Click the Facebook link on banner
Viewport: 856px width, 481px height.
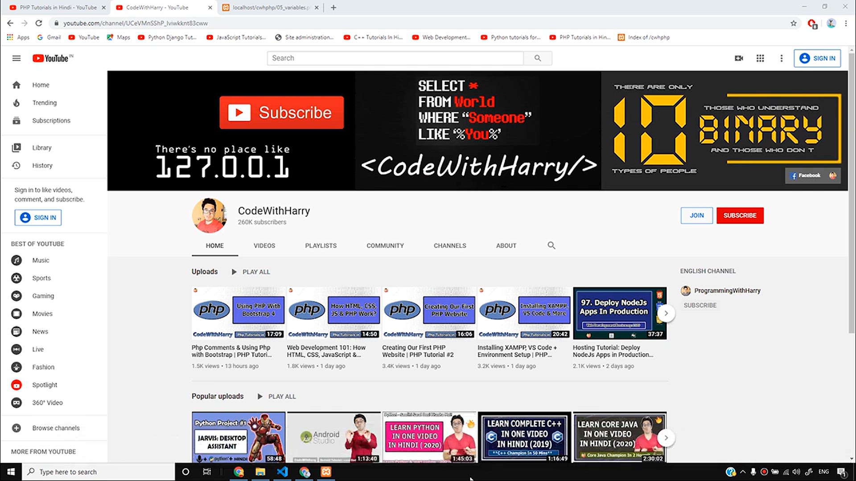click(806, 175)
